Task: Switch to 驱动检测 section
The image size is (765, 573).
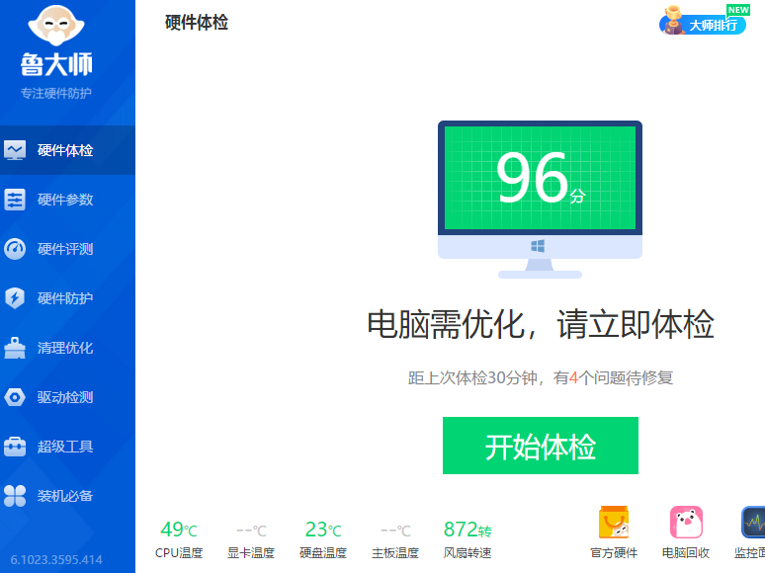Action: (x=67, y=397)
